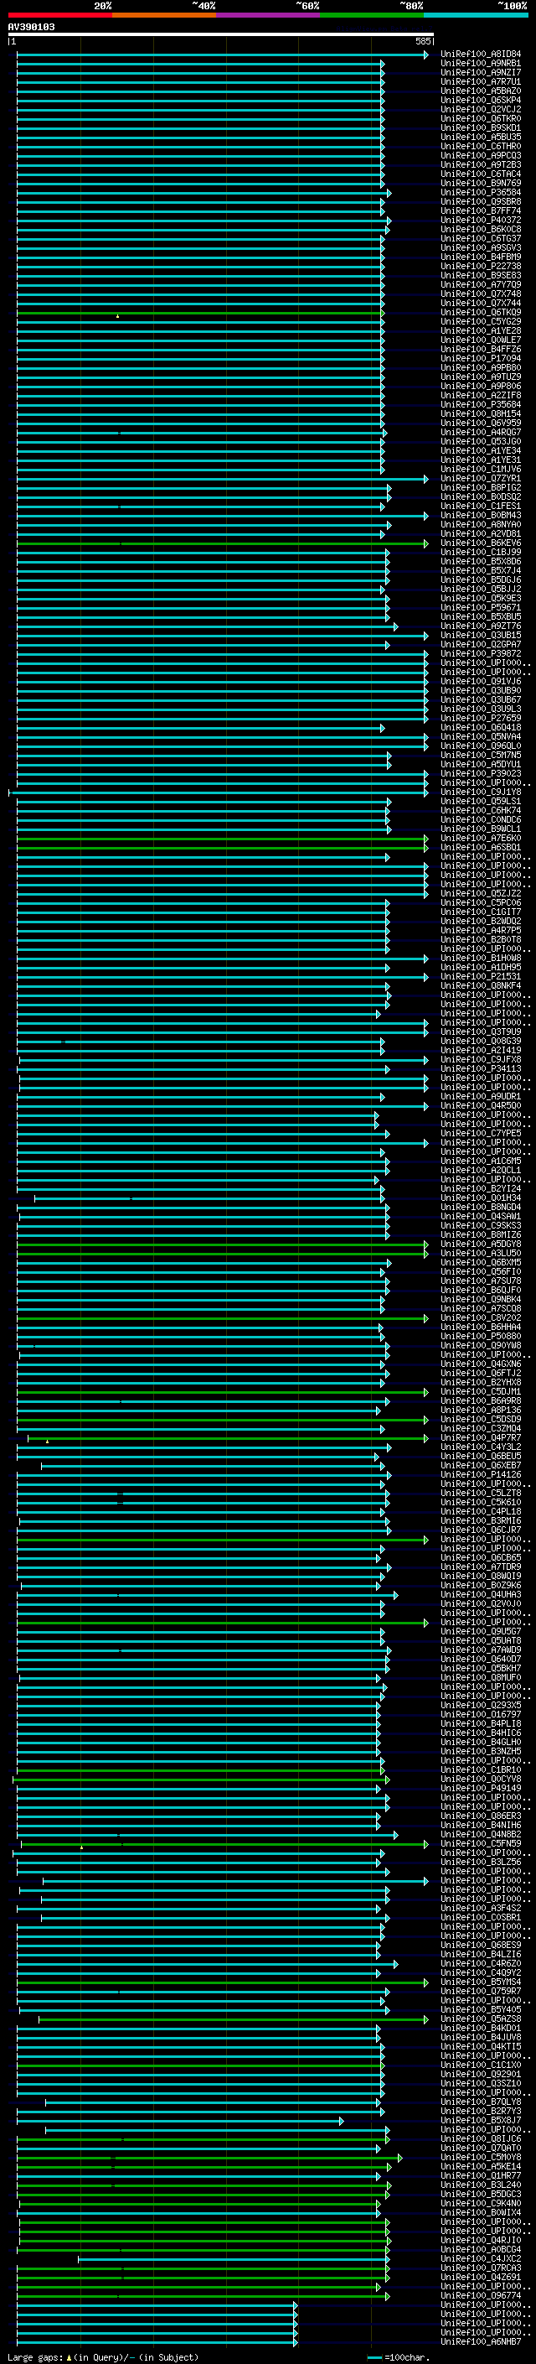Viewport: 536px width, 2364px height.
Task: Select UniRef100_A9UDR1 entry label
Action: [x=480, y=1097]
